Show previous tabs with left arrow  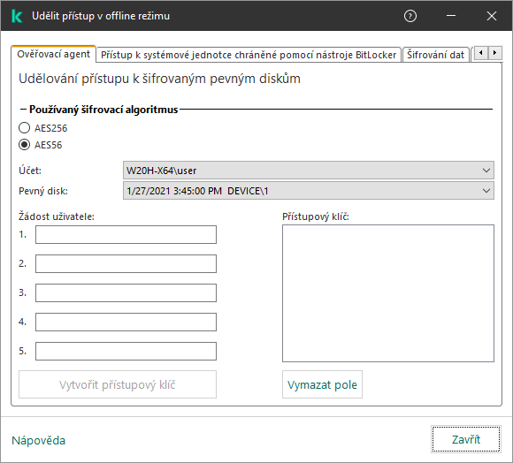point(480,53)
